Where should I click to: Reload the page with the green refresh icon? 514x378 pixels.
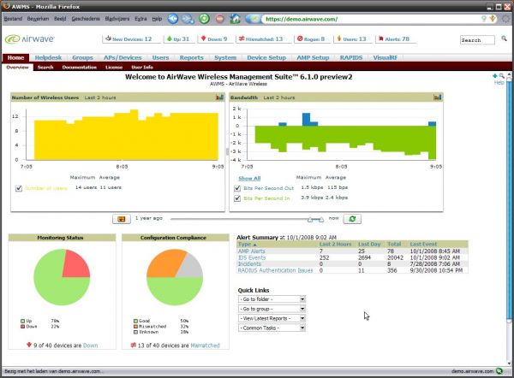(204, 19)
